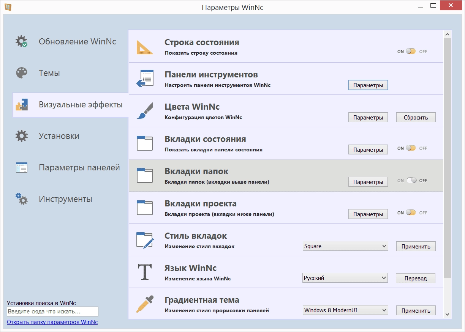
Task: Click the Изменение языка WinNc description
Action: (x=198, y=279)
